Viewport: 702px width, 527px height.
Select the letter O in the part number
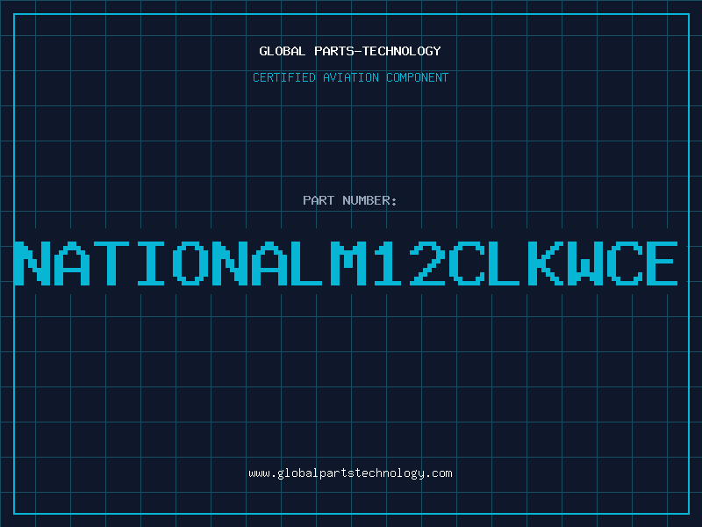pyautogui.click(x=190, y=263)
